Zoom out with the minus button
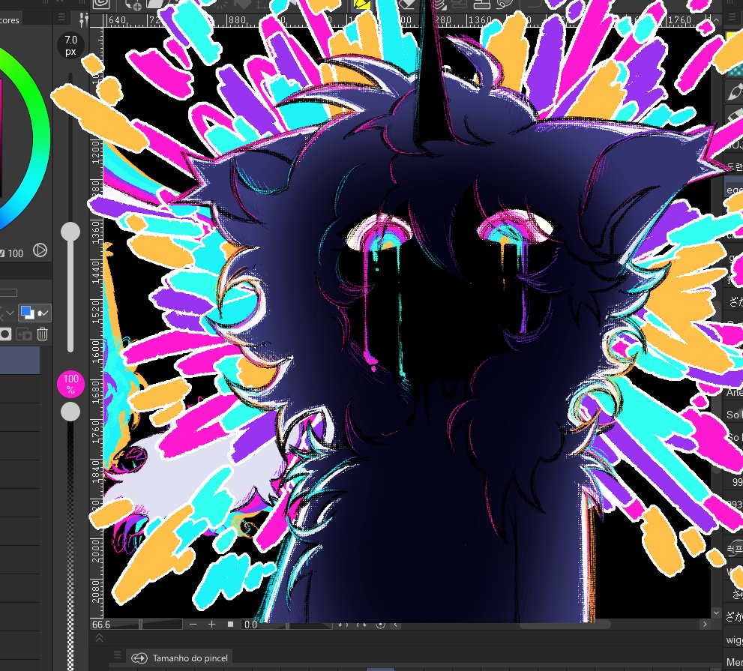Viewport: 743px width, 671px height. (x=193, y=625)
